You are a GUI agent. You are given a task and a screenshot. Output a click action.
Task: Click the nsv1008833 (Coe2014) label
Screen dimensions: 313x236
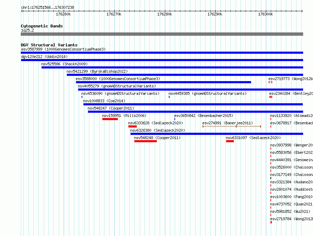click(104, 101)
